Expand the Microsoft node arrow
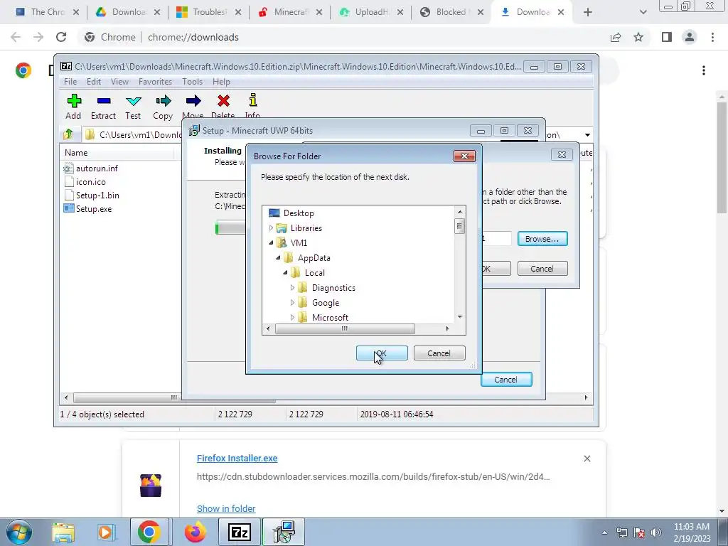This screenshot has width=728, height=546. click(292, 318)
